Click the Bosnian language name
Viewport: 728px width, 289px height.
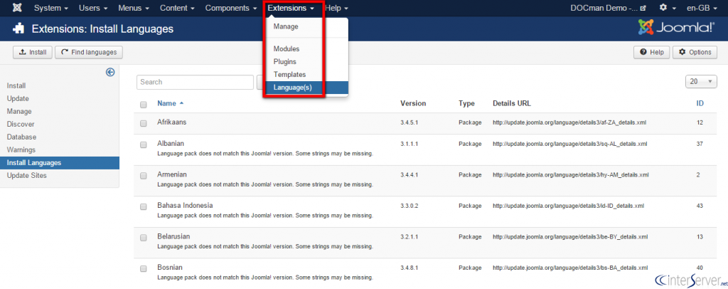coord(170,267)
